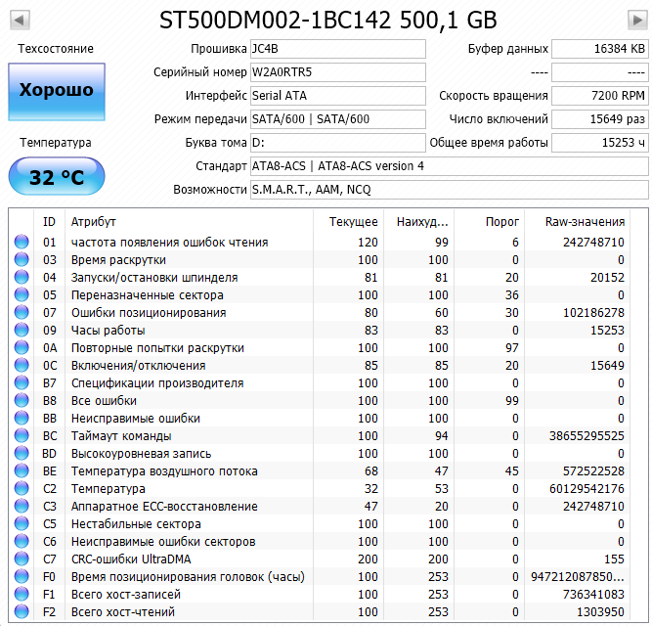Click CRC-ошибки UltraDMA raw value 155
The height and width of the screenshot is (626, 652).
click(x=614, y=559)
